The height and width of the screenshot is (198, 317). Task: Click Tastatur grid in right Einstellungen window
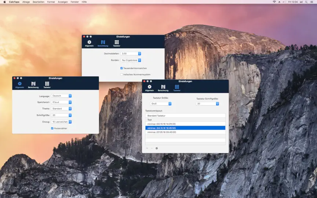click(177, 88)
